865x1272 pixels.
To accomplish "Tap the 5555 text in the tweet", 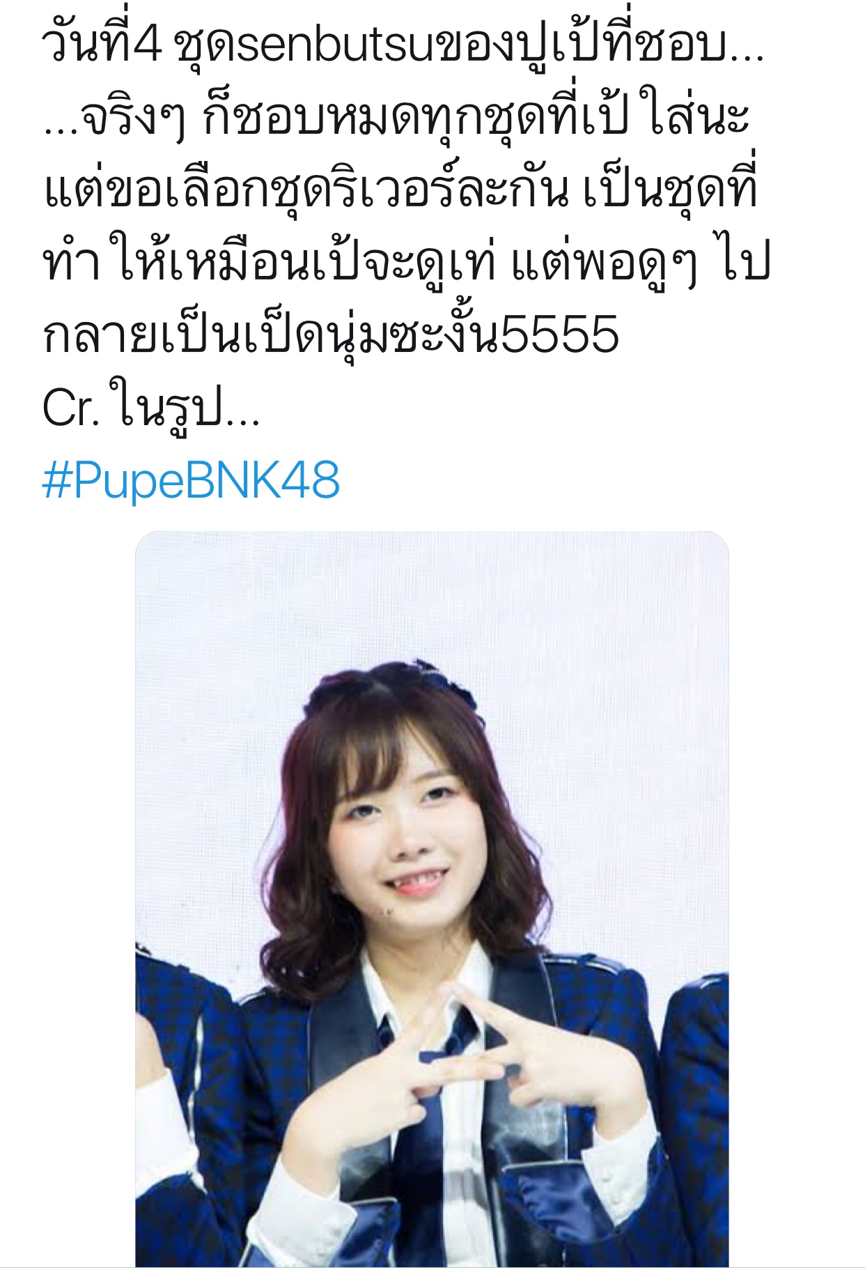I will 560,334.
